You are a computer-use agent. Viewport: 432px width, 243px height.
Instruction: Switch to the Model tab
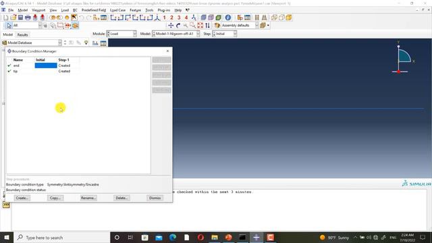point(7,34)
